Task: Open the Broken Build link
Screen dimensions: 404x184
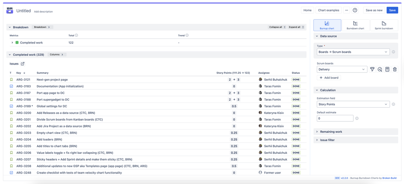Action: [389, 178]
